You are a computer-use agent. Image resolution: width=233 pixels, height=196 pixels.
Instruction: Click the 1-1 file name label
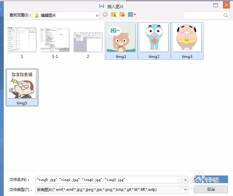(55, 56)
